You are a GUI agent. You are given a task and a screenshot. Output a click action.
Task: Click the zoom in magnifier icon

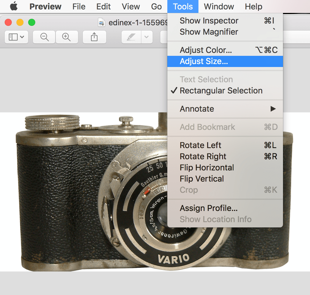pyautogui.click(x=67, y=37)
